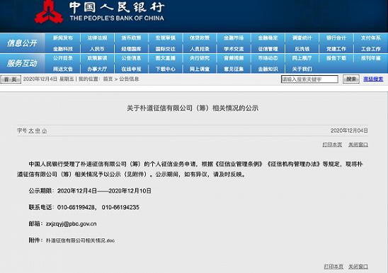Click 公开目录 under 服务互动

pos(63,58)
